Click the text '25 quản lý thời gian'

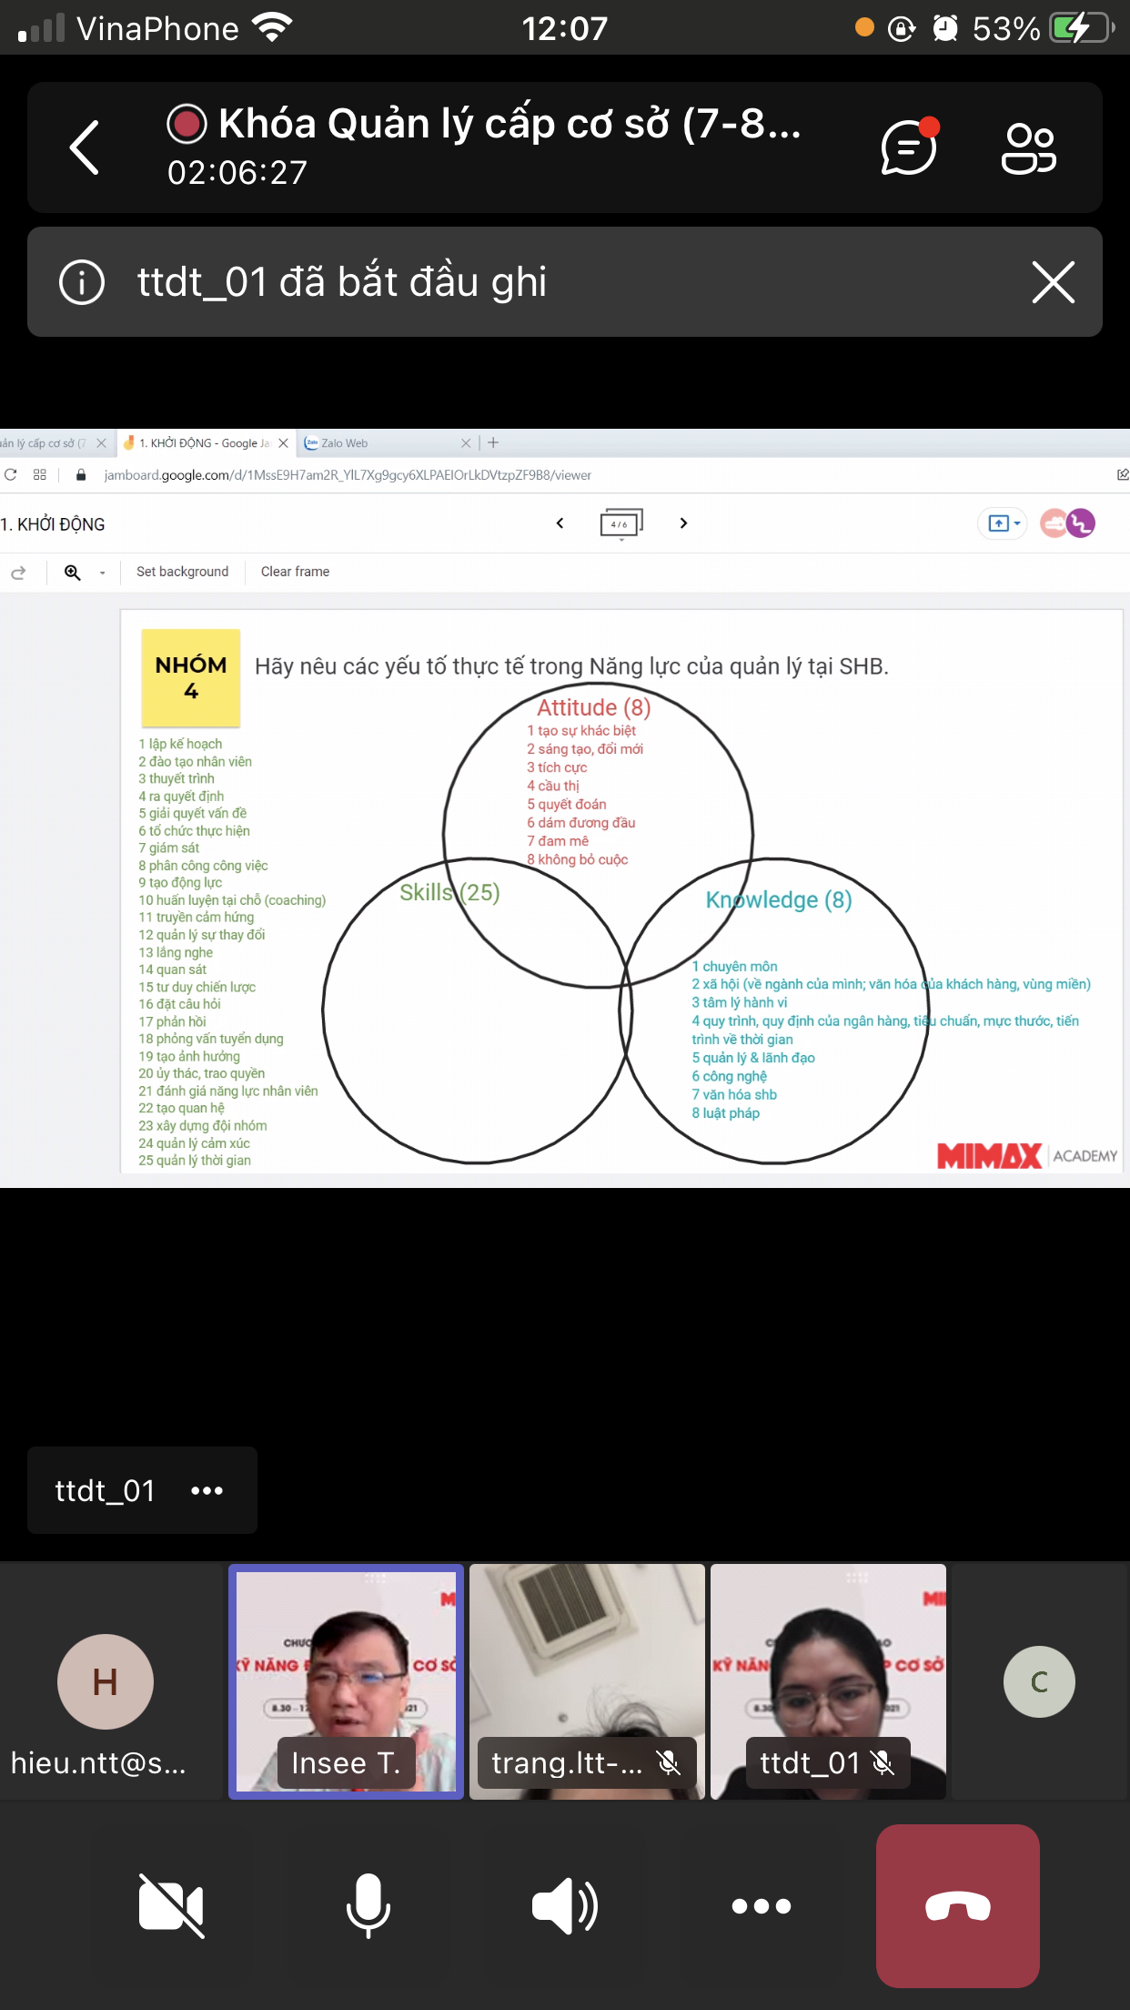[195, 1161]
